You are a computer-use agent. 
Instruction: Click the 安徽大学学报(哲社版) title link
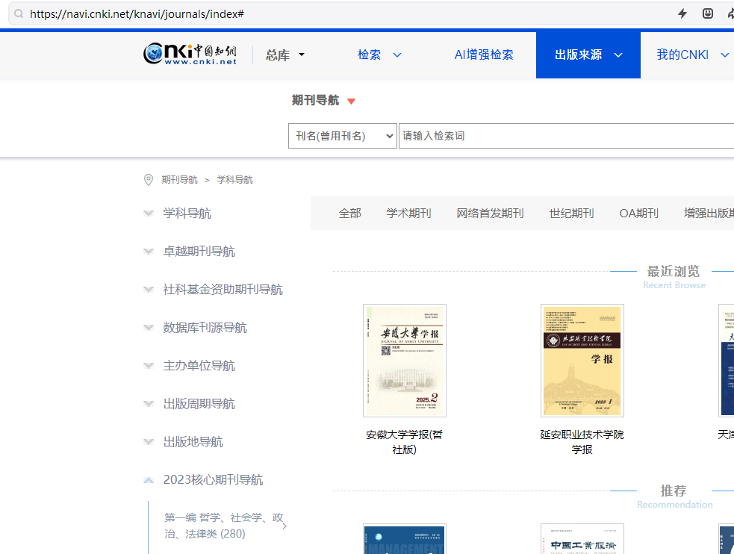(405, 442)
